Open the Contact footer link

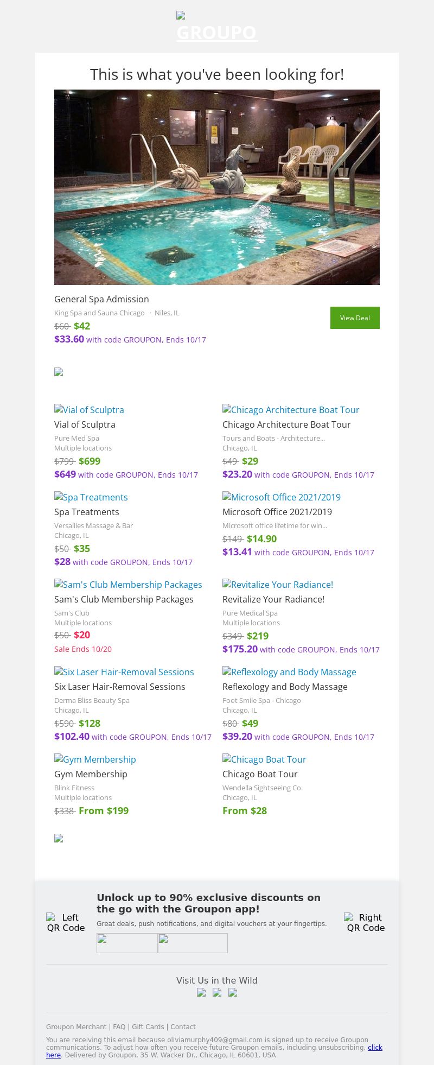183,1027
